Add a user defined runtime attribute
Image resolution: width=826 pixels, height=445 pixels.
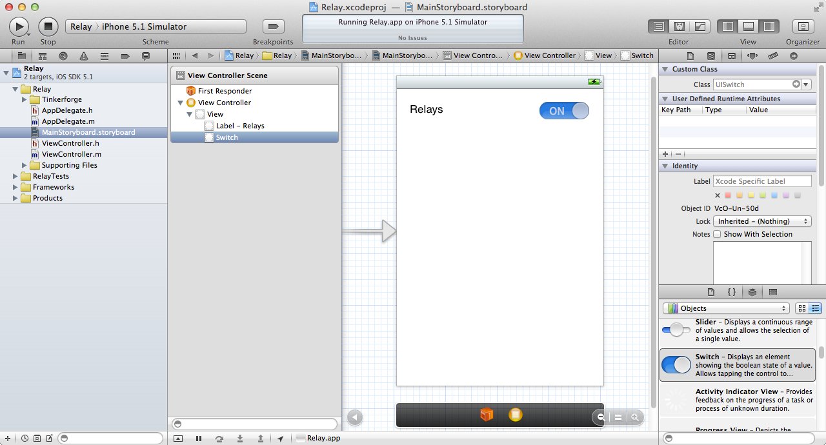pos(665,154)
